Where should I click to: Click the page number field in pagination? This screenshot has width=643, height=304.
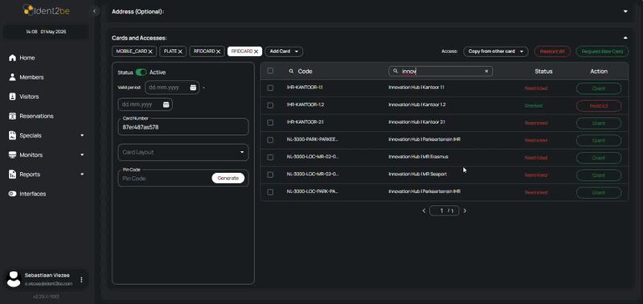pyautogui.click(x=444, y=211)
